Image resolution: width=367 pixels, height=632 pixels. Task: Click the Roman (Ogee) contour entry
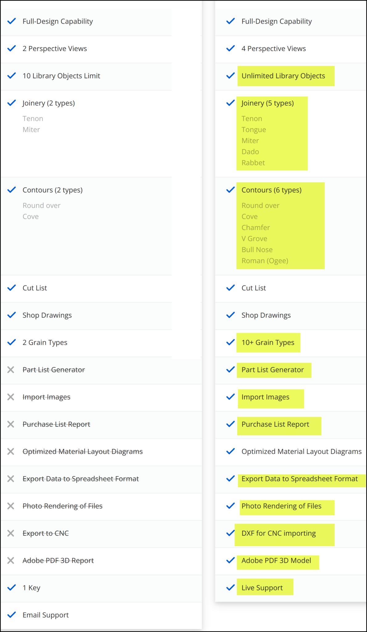(x=265, y=261)
